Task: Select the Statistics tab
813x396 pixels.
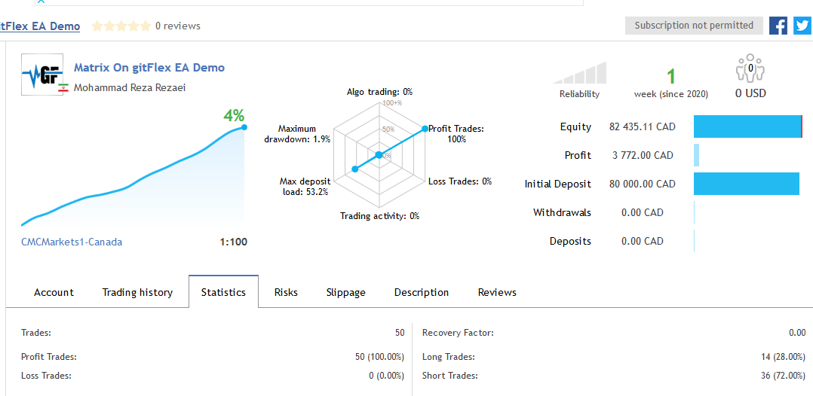Action: (x=223, y=292)
